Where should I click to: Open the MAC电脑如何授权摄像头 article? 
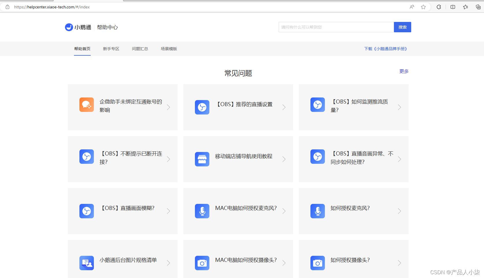(246, 260)
